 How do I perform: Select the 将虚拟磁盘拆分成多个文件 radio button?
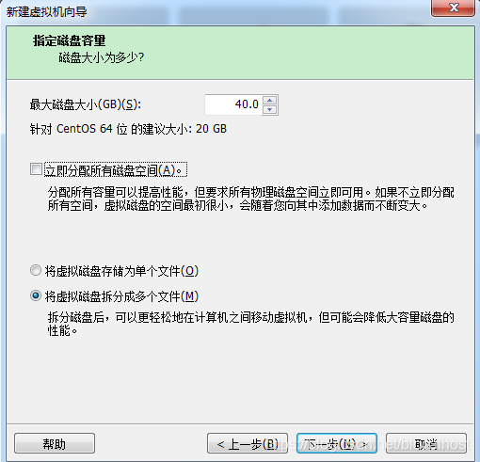click(x=36, y=295)
